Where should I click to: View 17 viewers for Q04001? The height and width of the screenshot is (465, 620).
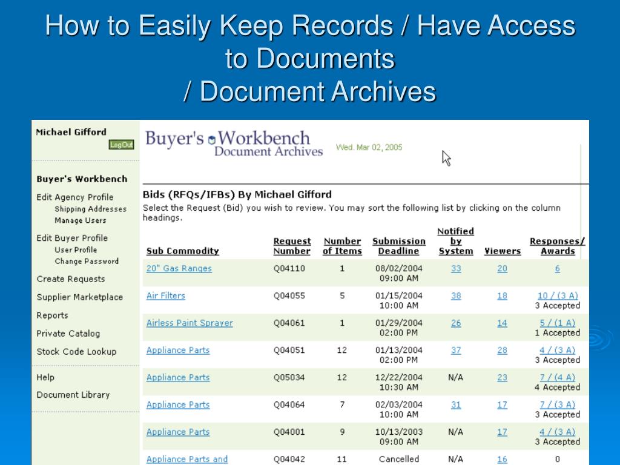502,432
